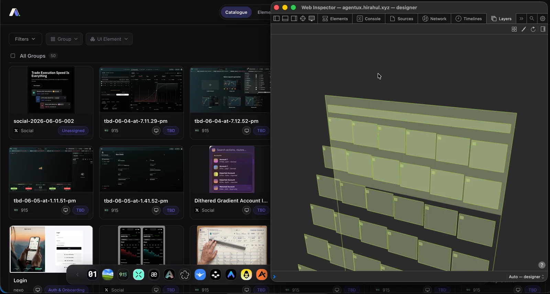The image size is (550, 294).
Task: Toggle the Layers details sidebar icon
Action: [543, 29]
